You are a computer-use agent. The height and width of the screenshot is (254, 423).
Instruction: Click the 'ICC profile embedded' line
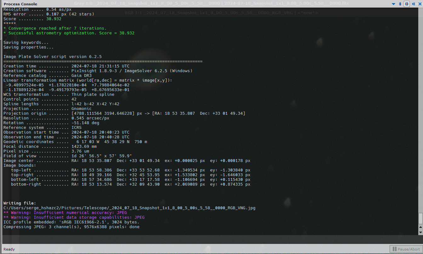click(71, 222)
